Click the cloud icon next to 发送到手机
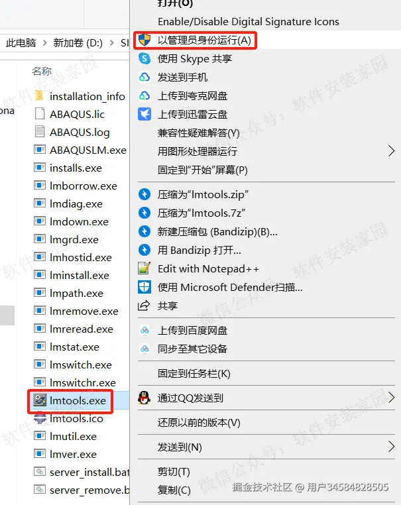Viewport: 401px width, 505px height. [144, 78]
